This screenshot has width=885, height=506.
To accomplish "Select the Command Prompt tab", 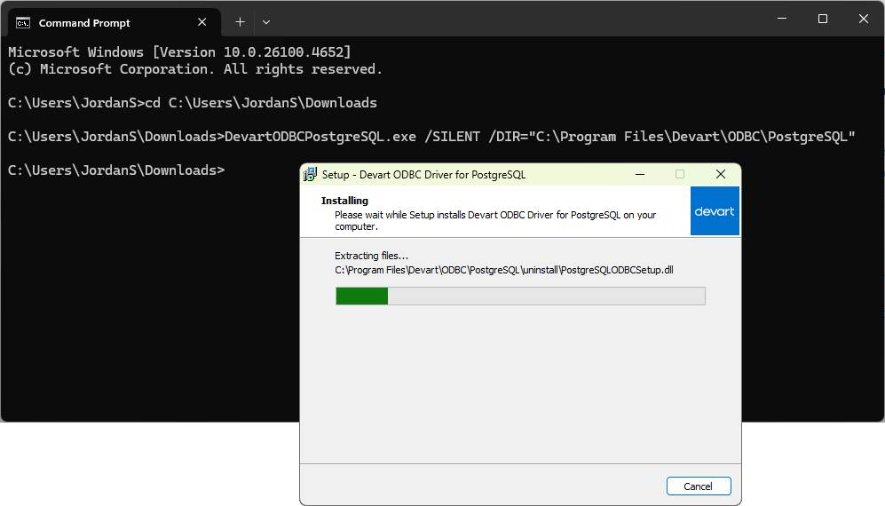I will 115,22.
